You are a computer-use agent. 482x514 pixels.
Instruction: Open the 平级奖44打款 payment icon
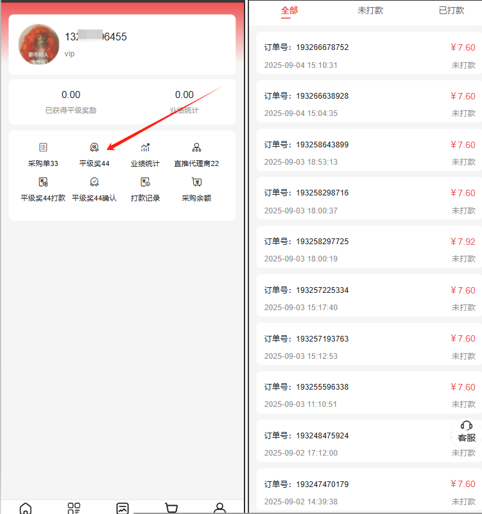(x=43, y=182)
